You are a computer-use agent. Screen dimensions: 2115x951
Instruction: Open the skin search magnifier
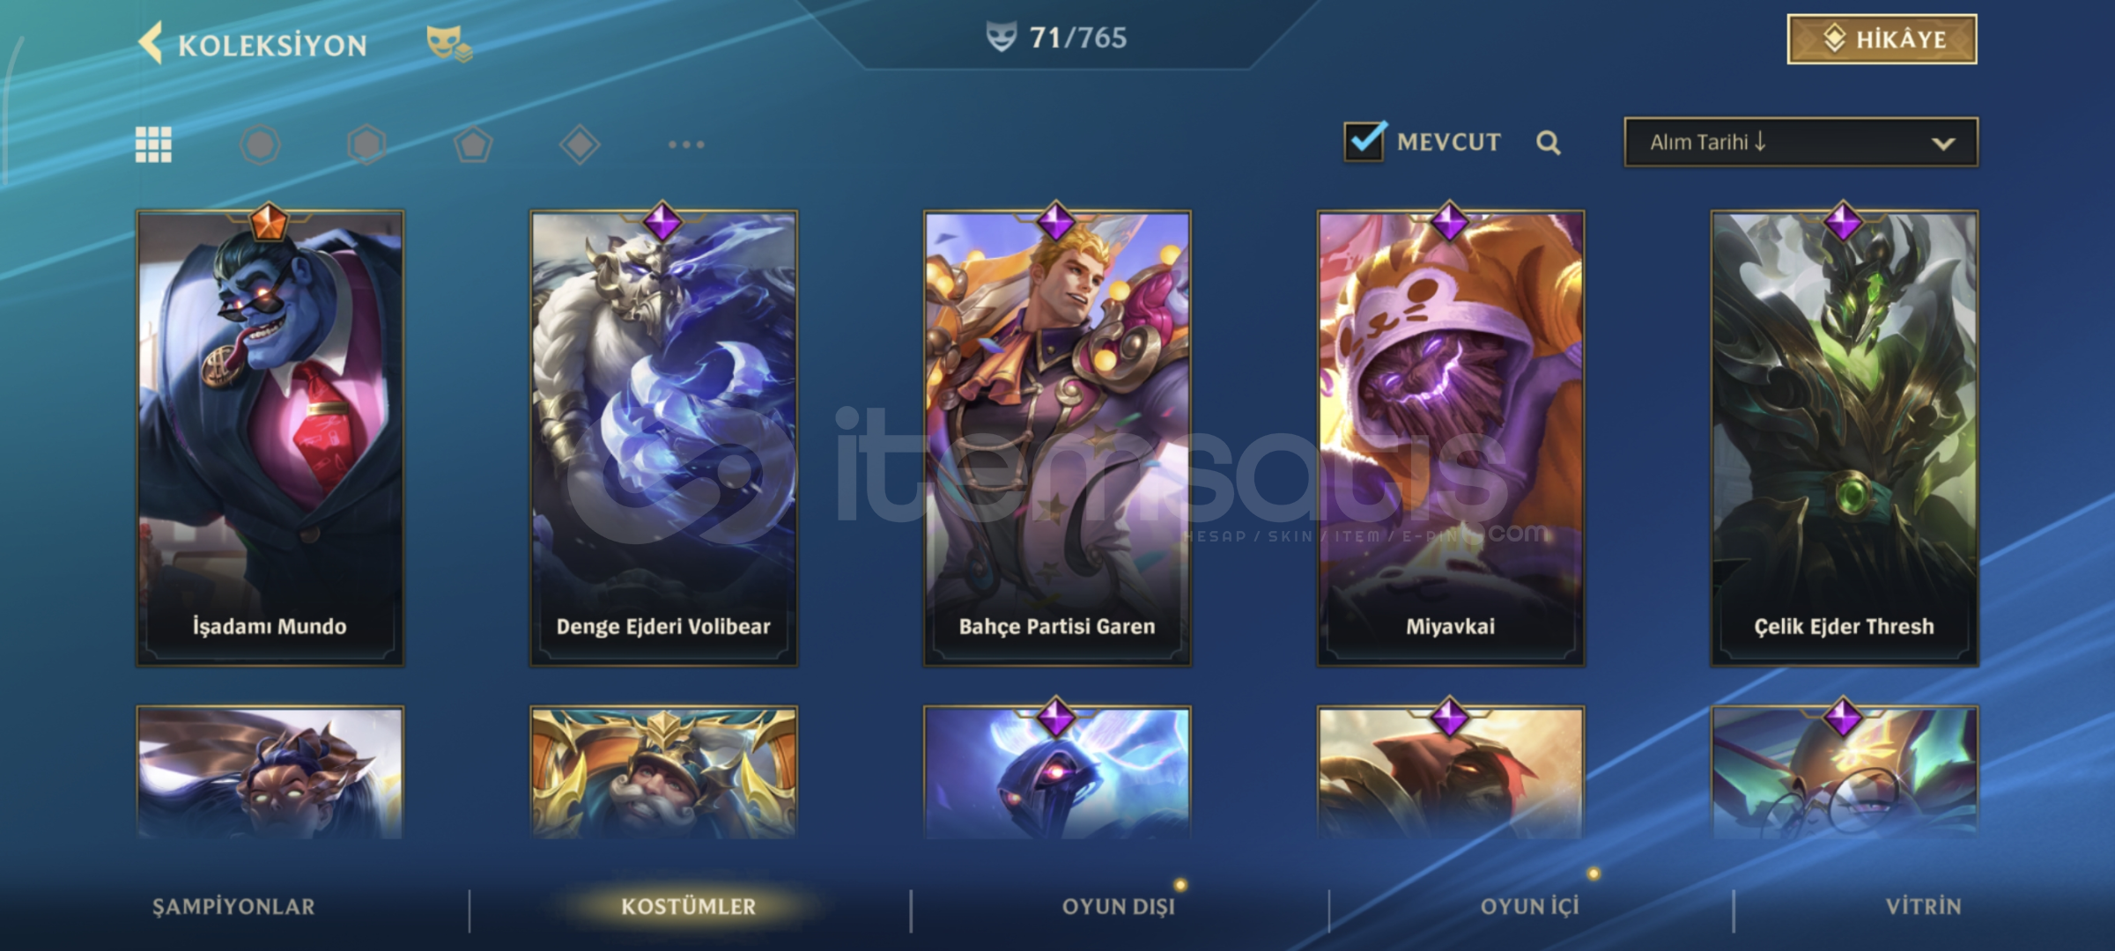tap(1548, 143)
